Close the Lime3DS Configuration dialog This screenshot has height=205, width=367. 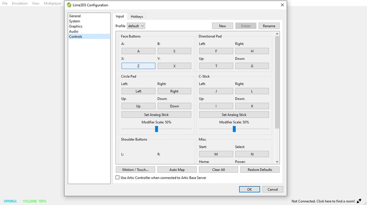[x=282, y=5]
